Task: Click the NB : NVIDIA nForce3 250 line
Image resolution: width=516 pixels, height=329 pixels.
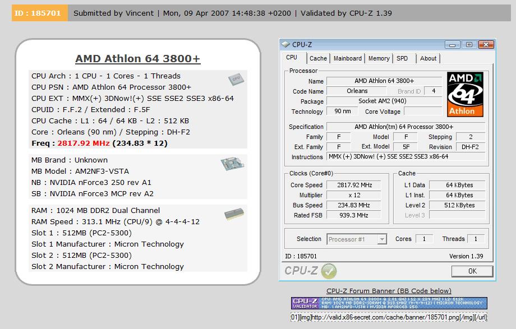Action: pos(91,183)
